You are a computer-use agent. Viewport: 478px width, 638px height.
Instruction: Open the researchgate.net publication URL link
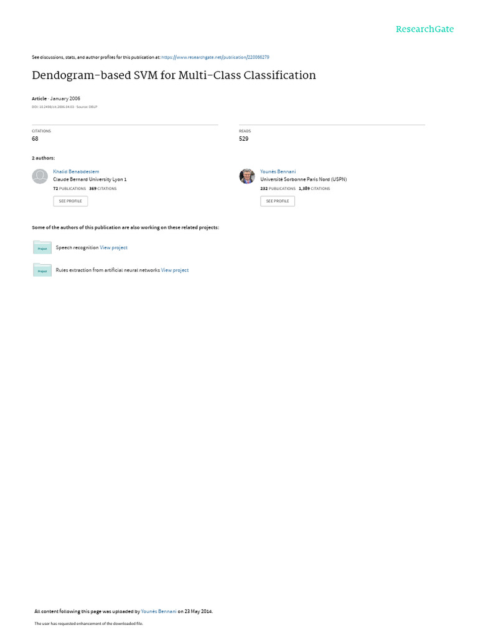pyautogui.click(x=215, y=57)
